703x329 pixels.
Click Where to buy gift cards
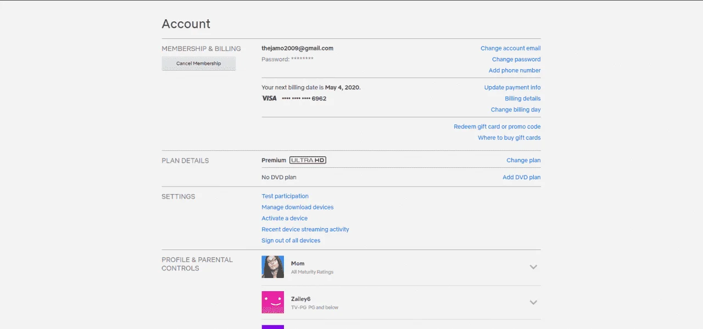click(509, 138)
